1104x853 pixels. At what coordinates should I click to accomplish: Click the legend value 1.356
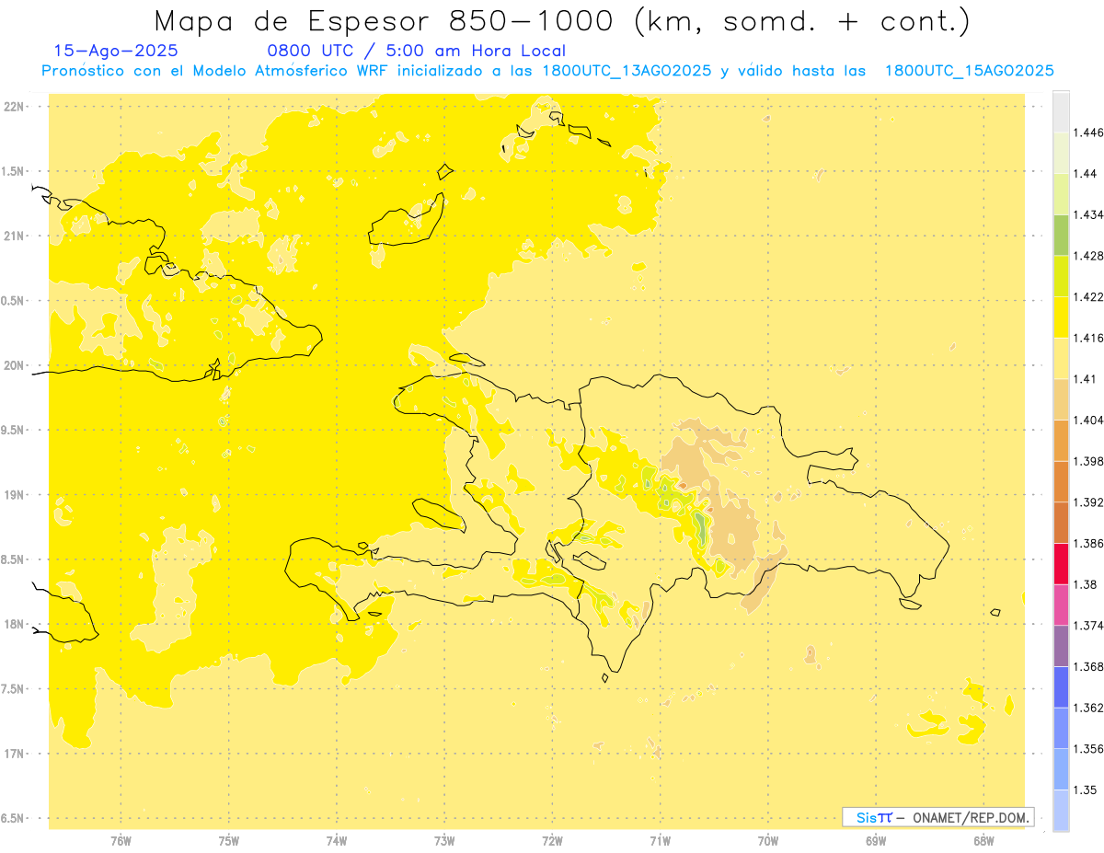[1088, 749]
